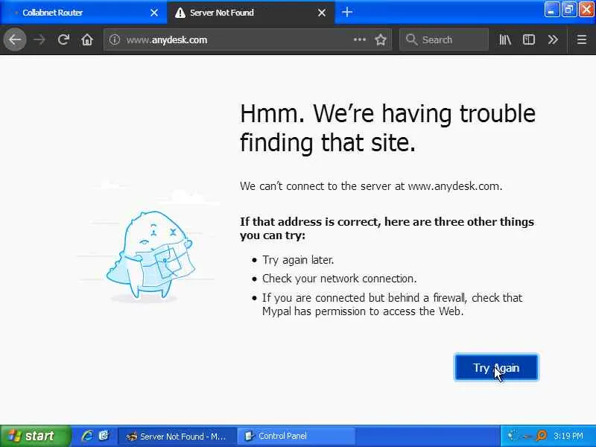Toggle the sidebar view icon
596x447 pixels.
point(529,39)
